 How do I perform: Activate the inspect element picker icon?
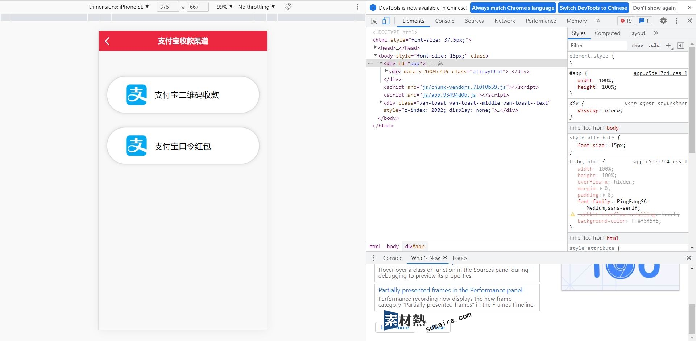click(374, 21)
